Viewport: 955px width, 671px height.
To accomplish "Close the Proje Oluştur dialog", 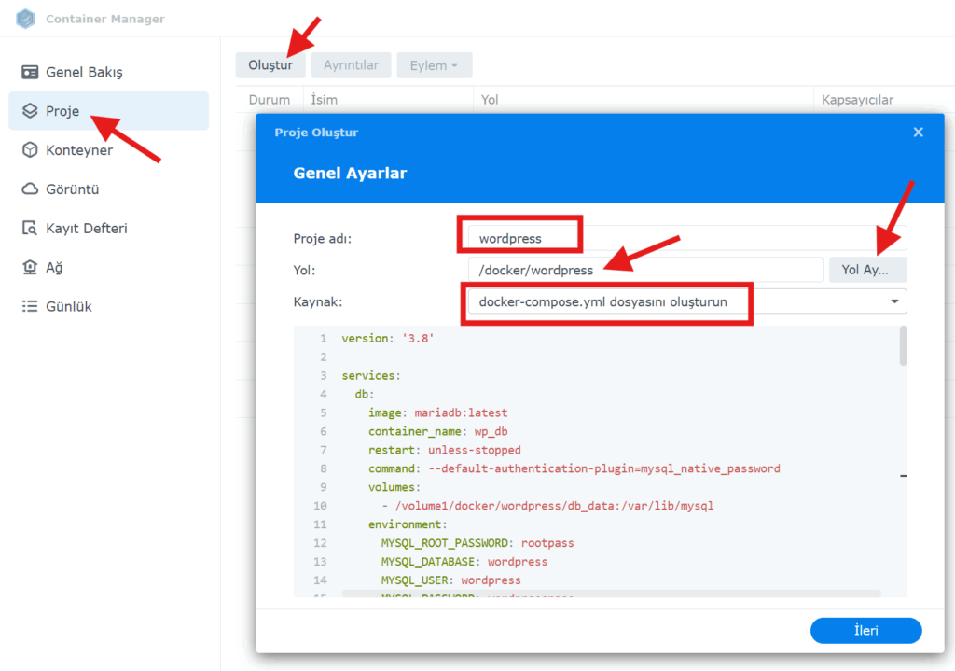I will (x=918, y=133).
